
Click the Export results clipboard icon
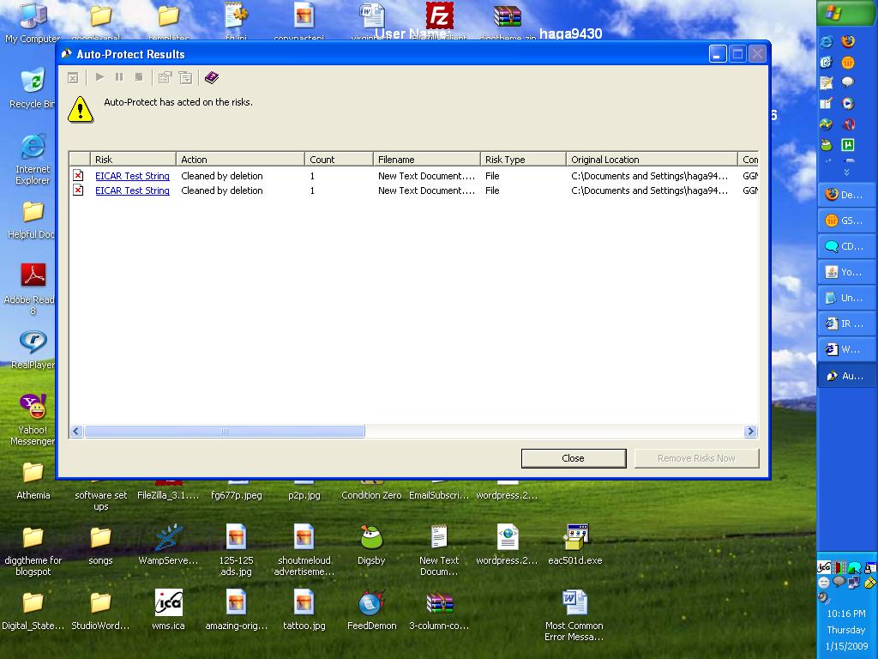pos(185,77)
